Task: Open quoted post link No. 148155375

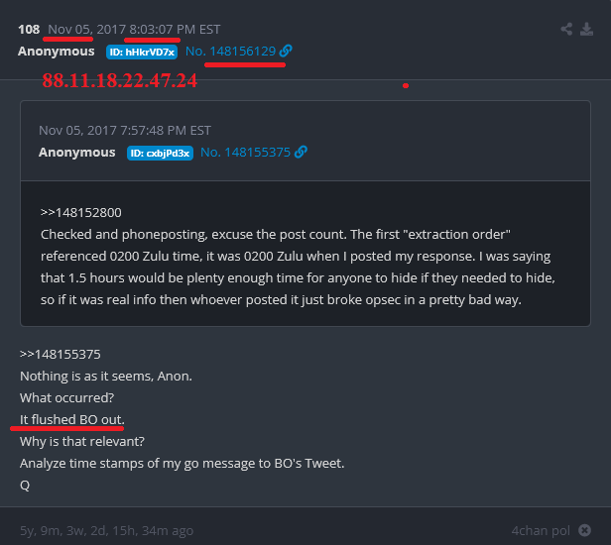Action: [245, 153]
